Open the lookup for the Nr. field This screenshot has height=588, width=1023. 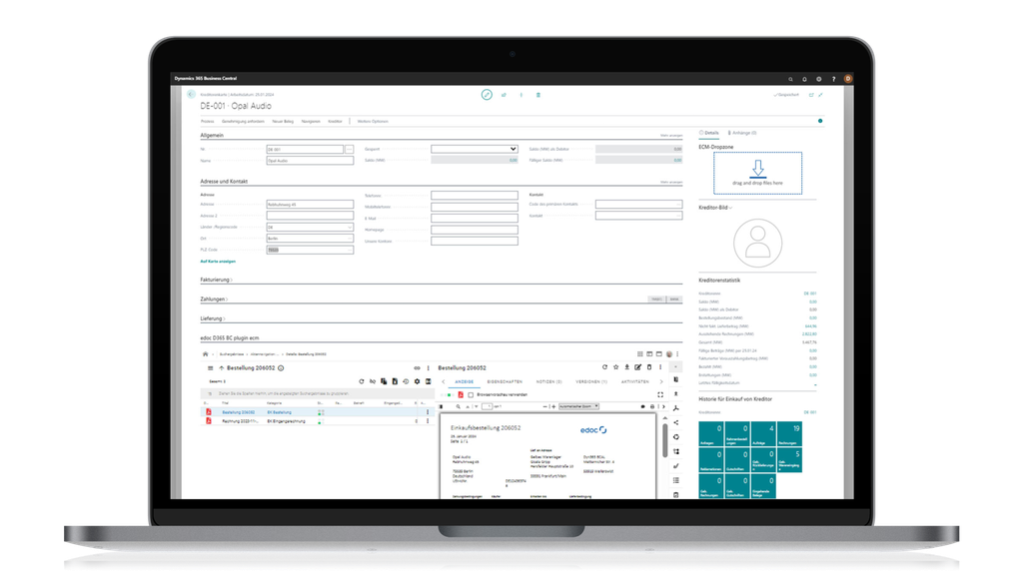pyautogui.click(x=349, y=150)
